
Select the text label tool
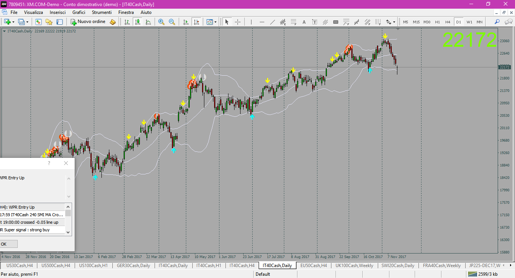click(x=314, y=22)
